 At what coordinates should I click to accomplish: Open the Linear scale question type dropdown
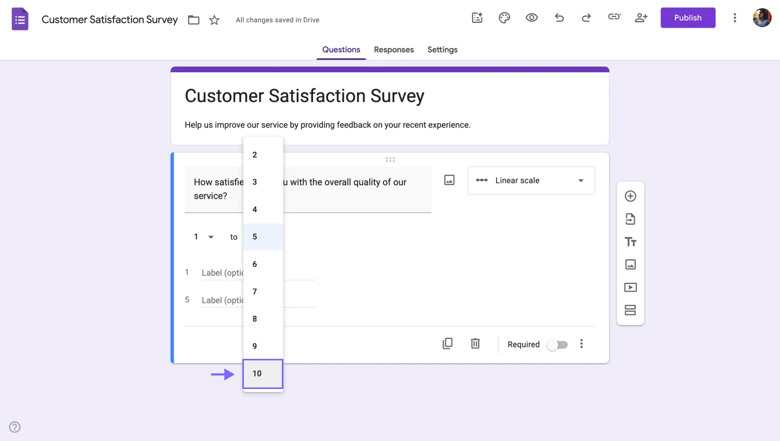pos(531,180)
